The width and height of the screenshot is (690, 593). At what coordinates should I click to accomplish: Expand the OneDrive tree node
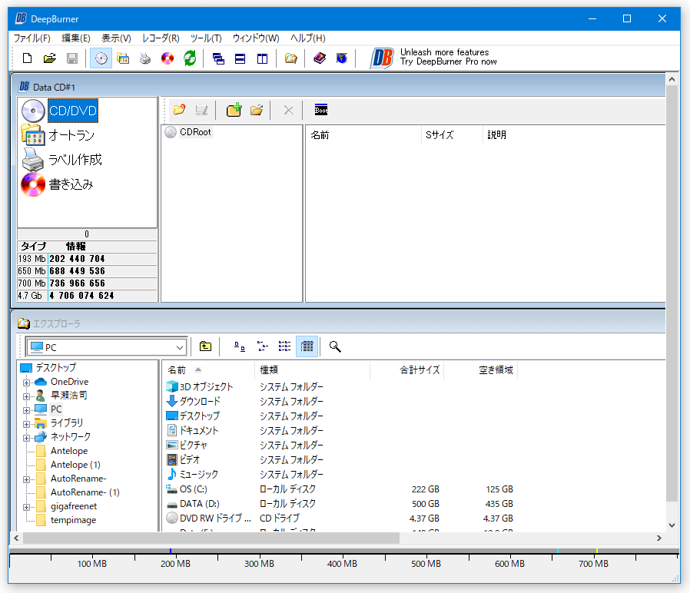click(x=26, y=383)
